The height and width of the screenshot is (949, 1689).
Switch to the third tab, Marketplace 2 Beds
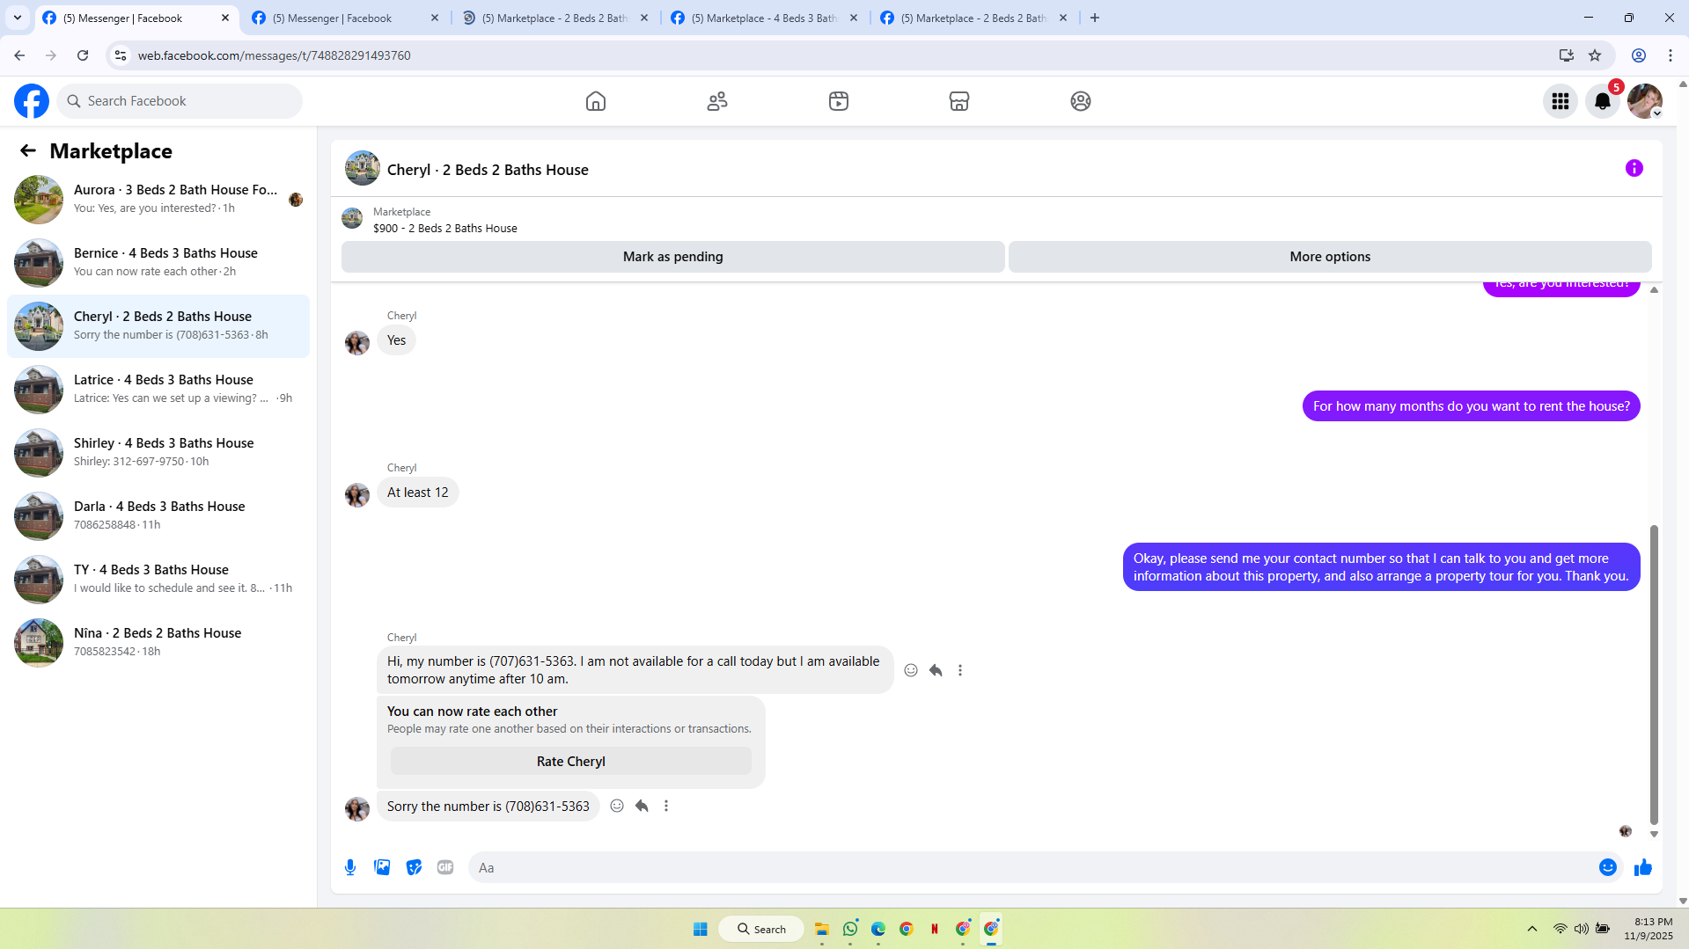(554, 18)
